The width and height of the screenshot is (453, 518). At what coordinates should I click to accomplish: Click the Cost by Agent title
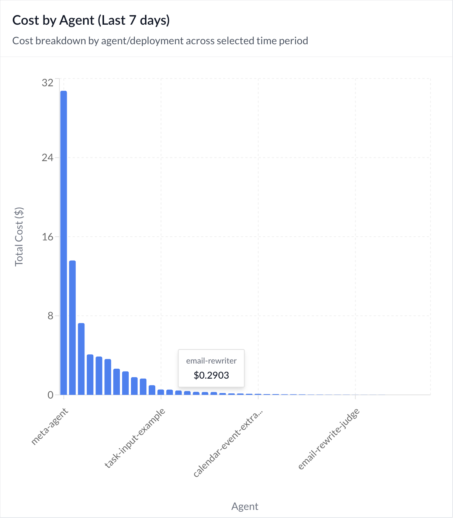(91, 20)
